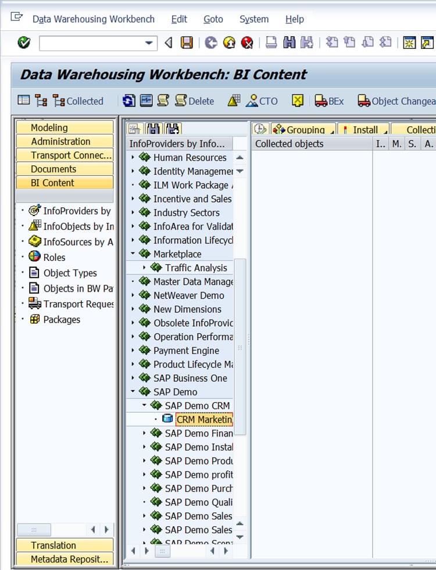The height and width of the screenshot is (570, 436).
Task: Click the Print icon in toolbar
Action: 271,43
